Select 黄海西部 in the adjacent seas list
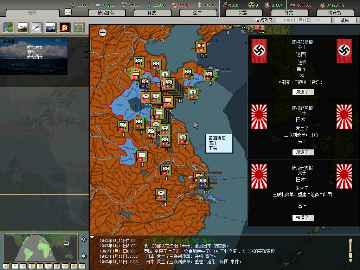This screenshot has width=360, height=270. click(35, 57)
